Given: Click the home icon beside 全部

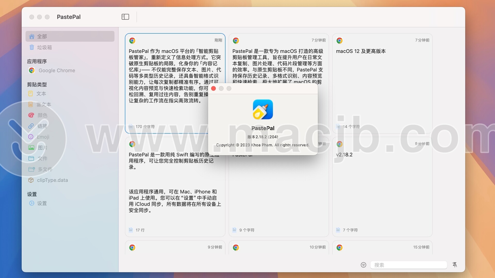Looking at the screenshot, I should pos(32,36).
